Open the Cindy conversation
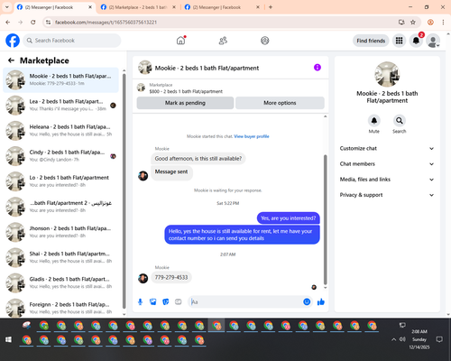Screen dimensions: 451x361 point(60,156)
